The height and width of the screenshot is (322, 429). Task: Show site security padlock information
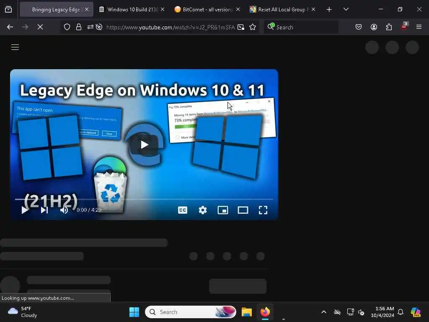[78, 27]
